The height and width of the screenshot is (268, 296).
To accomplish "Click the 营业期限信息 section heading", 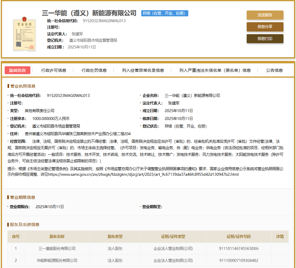I will click(22, 197).
